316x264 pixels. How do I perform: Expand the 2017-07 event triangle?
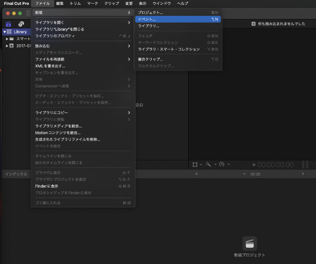coord(7,46)
